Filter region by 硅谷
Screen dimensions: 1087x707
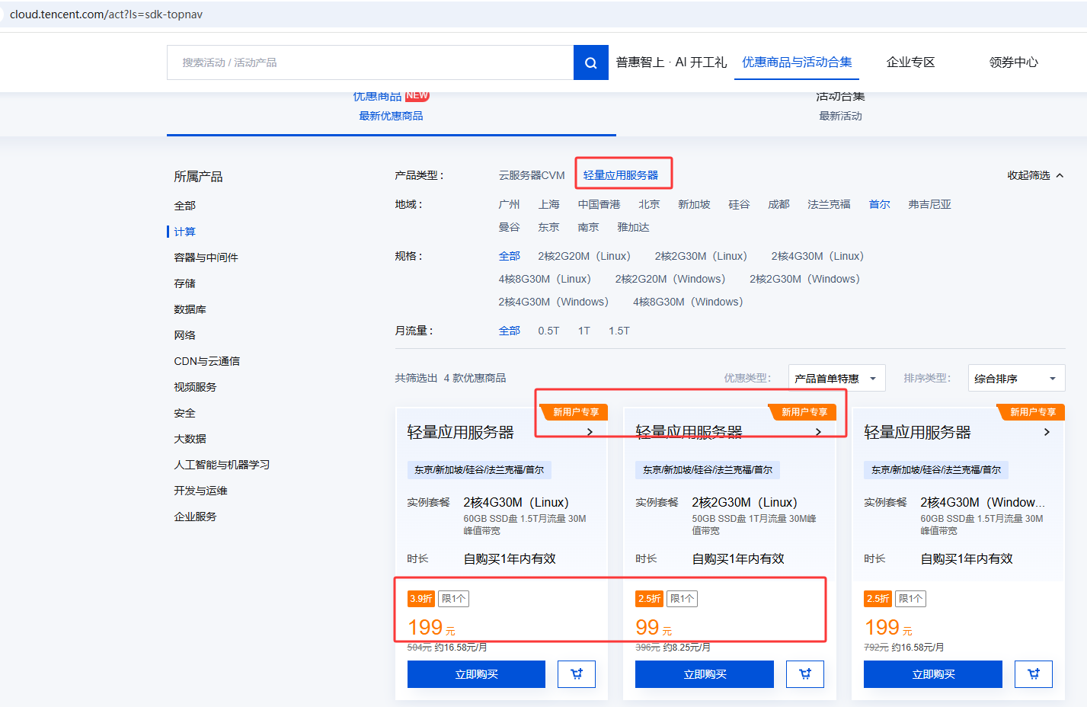coord(739,204)
